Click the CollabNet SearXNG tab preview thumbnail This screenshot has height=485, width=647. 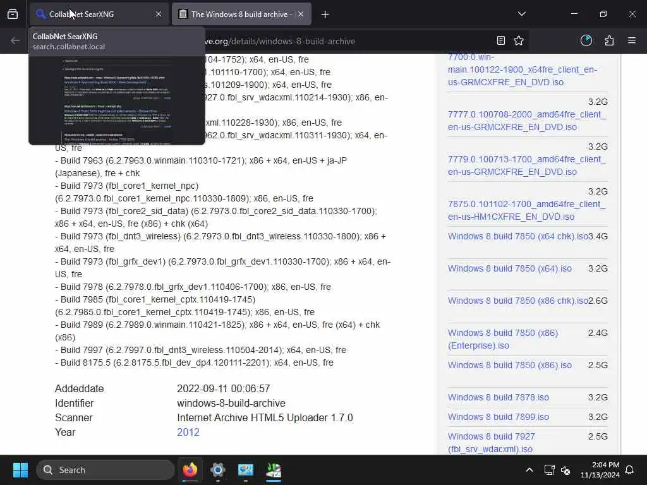tap(117, 100)
